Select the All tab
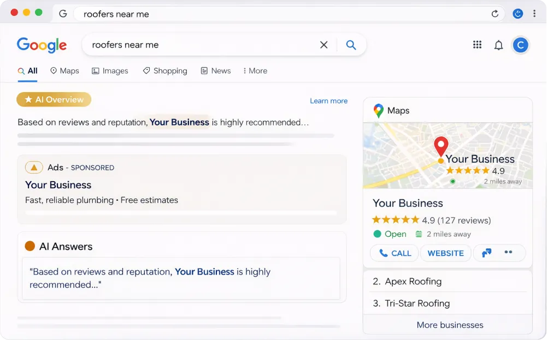547x340 pixels. [x=27, y=71]
